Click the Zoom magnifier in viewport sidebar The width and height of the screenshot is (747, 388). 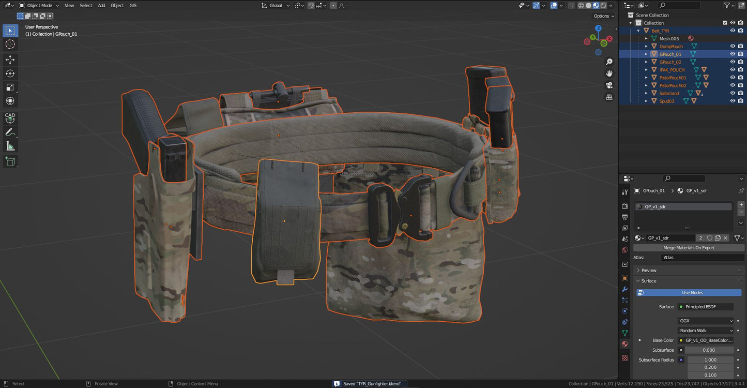(609, 61)
